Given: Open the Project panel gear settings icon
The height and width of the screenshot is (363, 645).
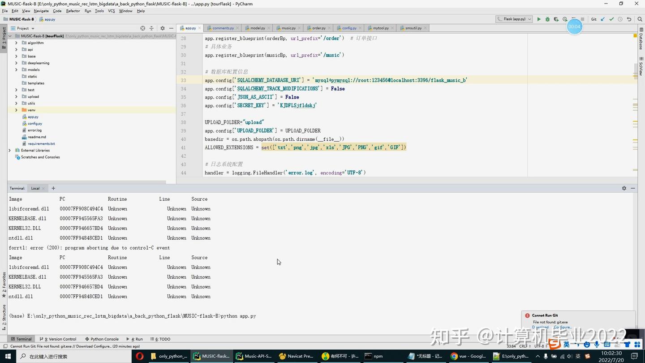Looking at the screenshot, I should tap(162, 28).
